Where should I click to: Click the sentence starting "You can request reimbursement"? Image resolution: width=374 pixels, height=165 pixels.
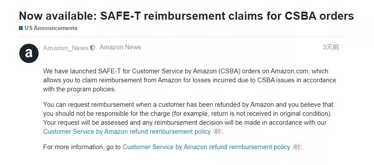188,109
